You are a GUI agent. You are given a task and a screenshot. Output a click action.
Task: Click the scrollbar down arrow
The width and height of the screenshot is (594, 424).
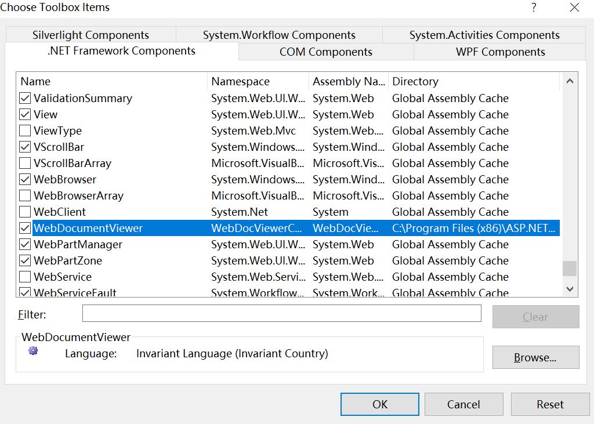point(570,289)
